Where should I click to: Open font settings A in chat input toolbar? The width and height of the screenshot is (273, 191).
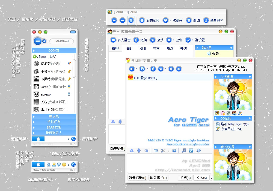point(132,150)
